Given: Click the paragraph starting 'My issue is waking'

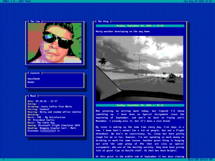Looking at the screenshot, I should pos(140,139).
